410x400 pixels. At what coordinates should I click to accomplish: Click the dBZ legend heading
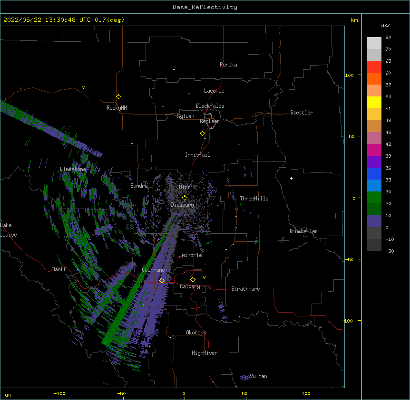385,25
